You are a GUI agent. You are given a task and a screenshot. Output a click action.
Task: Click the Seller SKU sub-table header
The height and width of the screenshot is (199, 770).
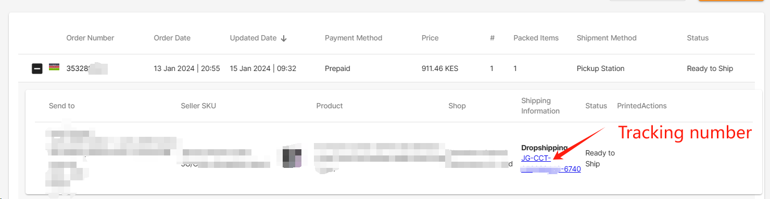(x=198, y=106)
